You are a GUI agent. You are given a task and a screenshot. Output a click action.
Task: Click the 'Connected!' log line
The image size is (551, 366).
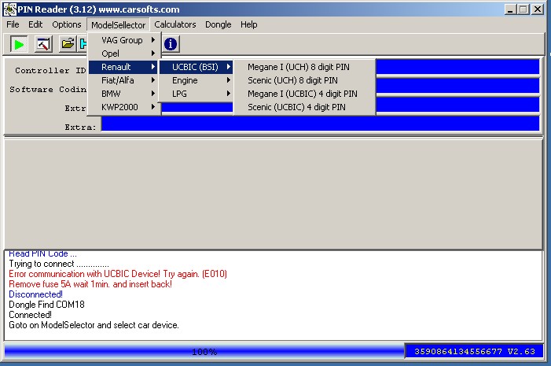(30, 315)
